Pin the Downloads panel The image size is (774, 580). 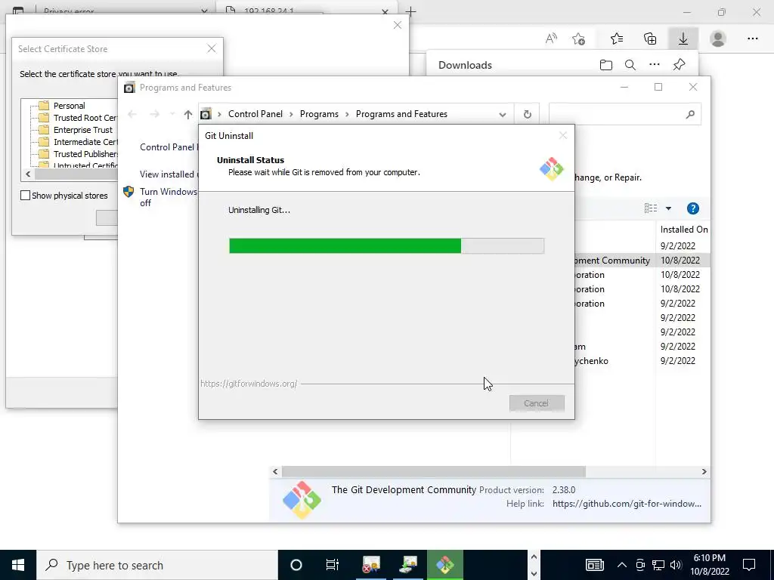click(x=680, y=65)
